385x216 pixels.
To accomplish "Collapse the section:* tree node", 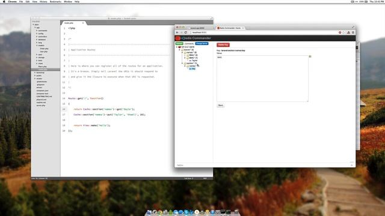I will 182,63.
